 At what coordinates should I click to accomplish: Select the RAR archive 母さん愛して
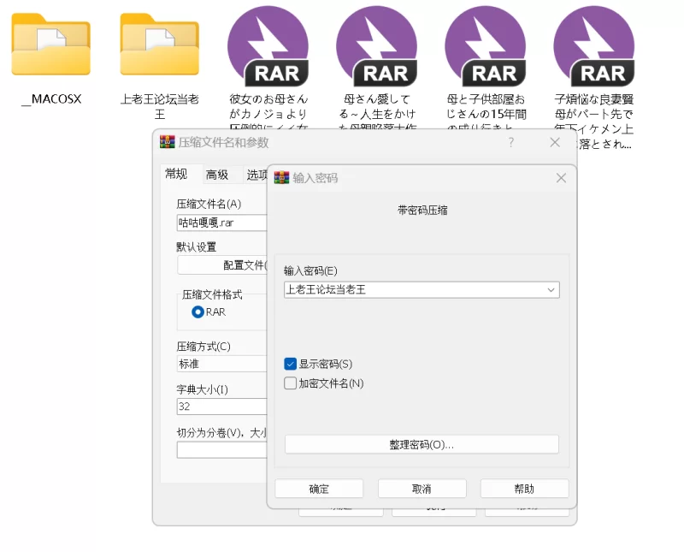(376, 46)
